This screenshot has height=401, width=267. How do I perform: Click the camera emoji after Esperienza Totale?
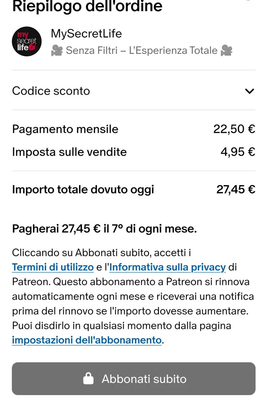(226, 51)
